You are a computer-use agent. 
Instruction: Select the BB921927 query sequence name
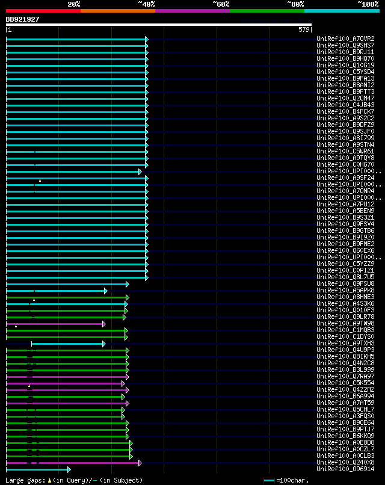pos(23,19)
